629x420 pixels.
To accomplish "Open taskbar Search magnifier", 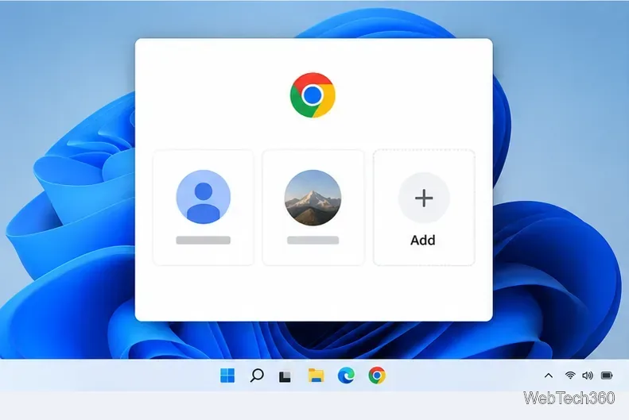I will coord(257,376).
